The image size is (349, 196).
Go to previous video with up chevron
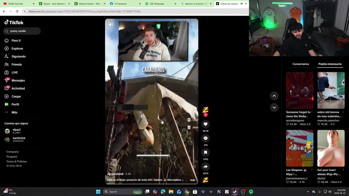[x=274, y=96]
